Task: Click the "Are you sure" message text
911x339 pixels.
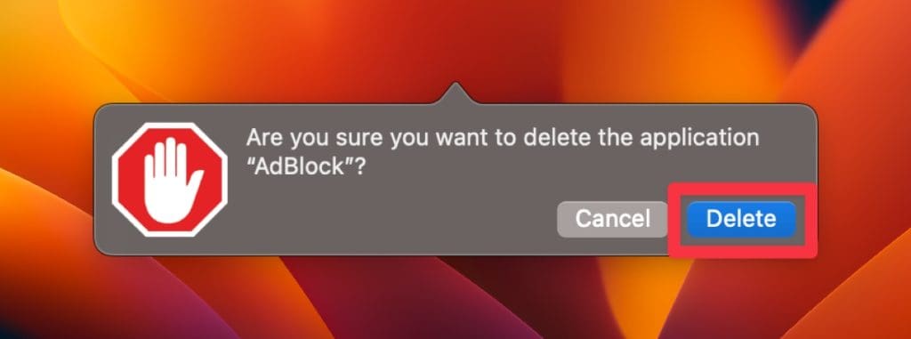Action: (x=503, y=153)
